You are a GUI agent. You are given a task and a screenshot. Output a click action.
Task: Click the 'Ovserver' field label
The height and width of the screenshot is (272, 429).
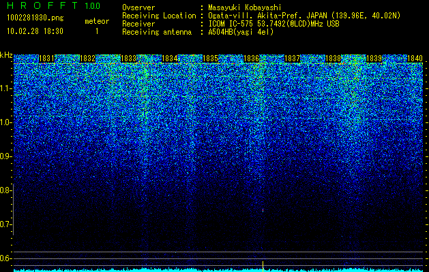tap(138, 7)
